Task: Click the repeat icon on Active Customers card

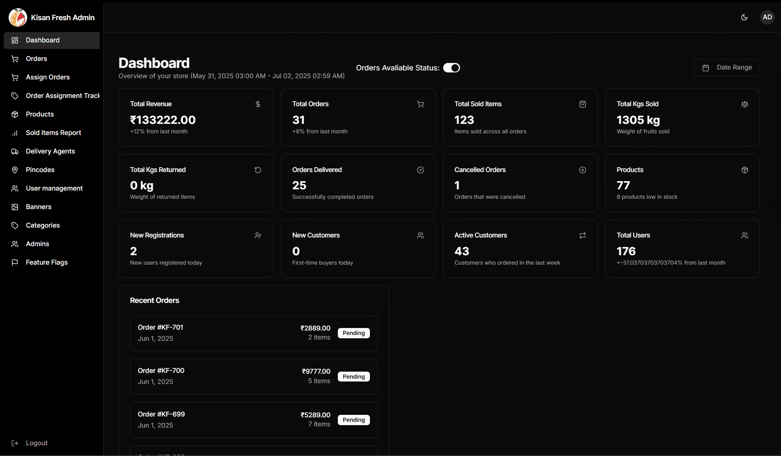Action: (x=583, y=235)
